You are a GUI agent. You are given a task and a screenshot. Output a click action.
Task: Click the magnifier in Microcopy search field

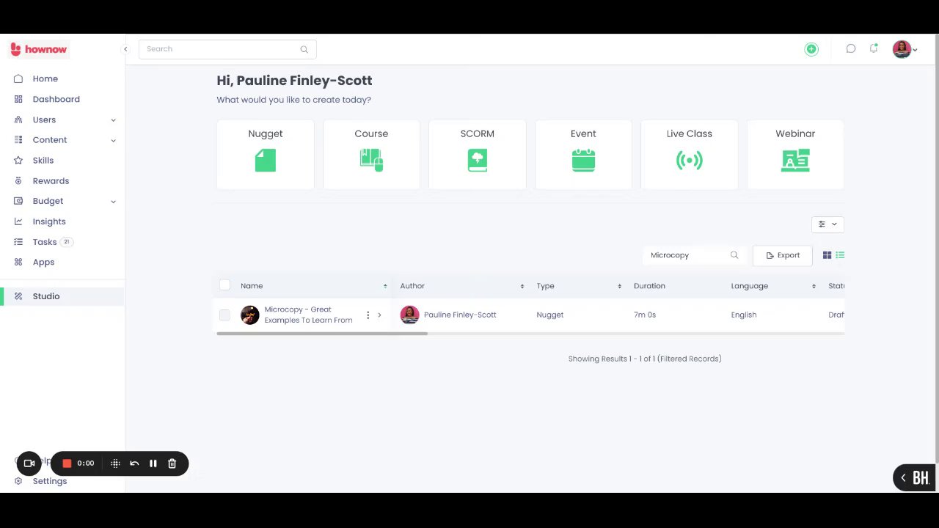[734, 255]
